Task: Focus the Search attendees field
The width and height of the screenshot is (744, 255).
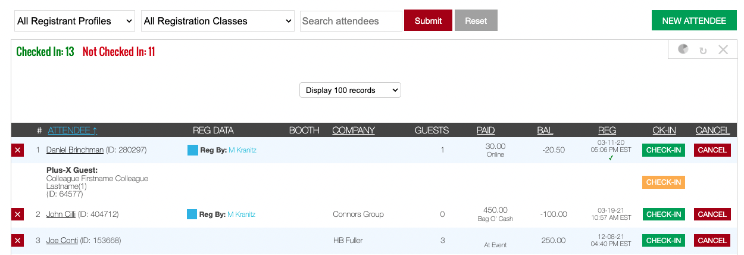Action: [x=351, y=21]
